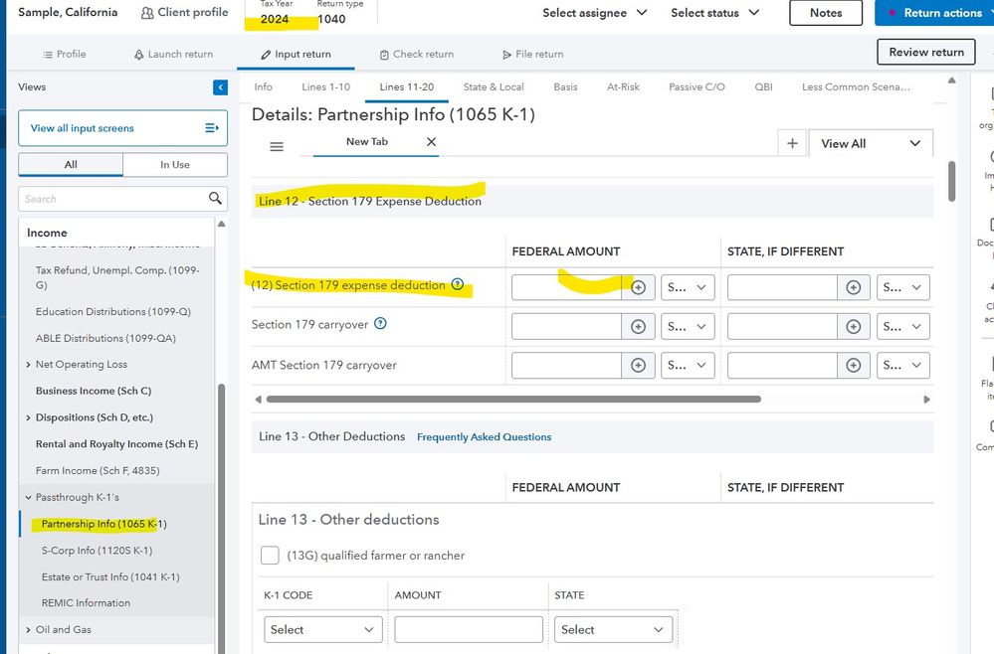Screen dimensions: 994x654
Task: Open the Frequently Asked Questions link
Action: (x=484, y=436)
